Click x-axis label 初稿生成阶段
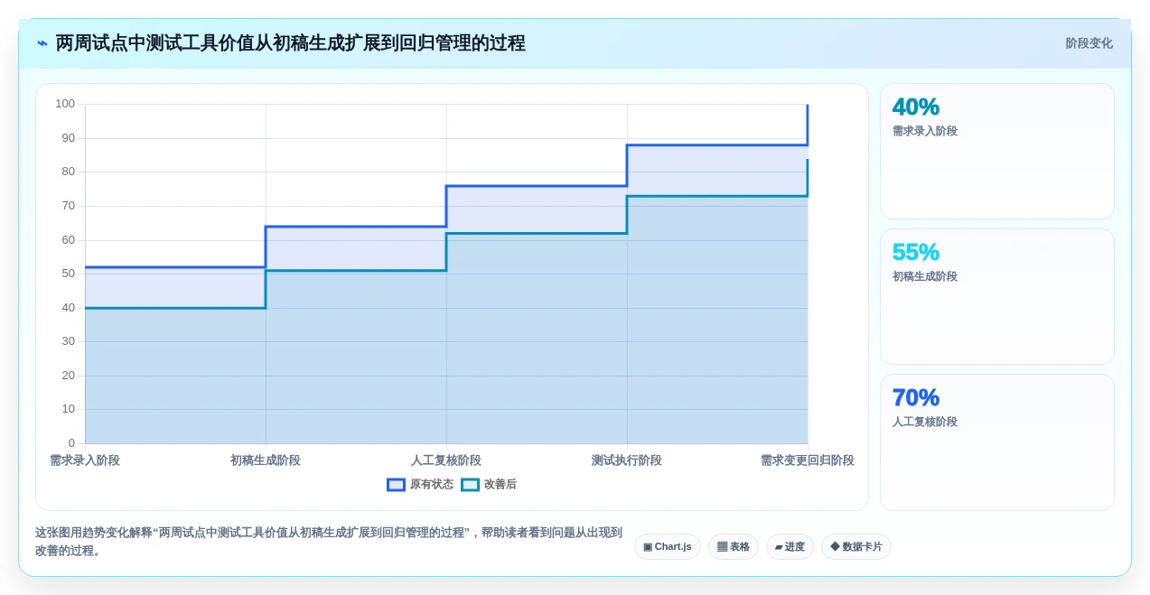The width and height of the screenshot is (1150, 595). coord(266,460)
